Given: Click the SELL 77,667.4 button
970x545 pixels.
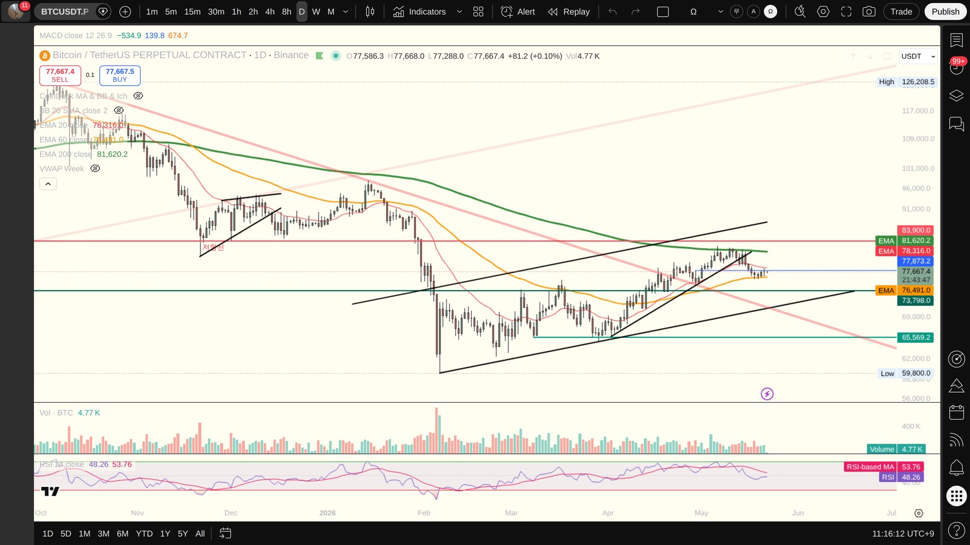Looking at the screenshot, I should (60, 75).
